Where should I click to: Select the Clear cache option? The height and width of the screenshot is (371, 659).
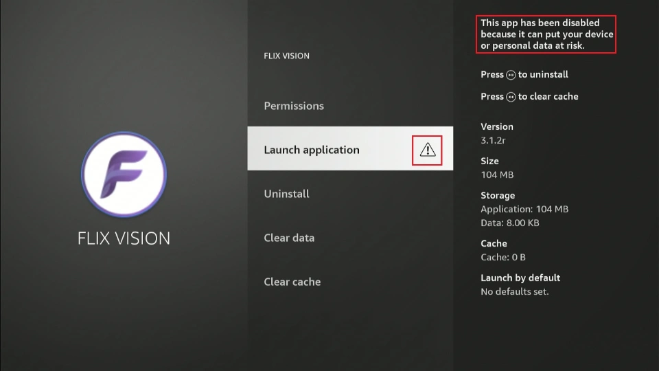point(350,282)
